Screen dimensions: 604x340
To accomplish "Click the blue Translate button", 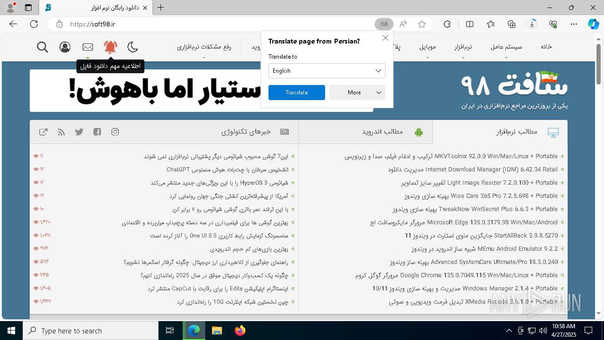I will click(297, 93).
